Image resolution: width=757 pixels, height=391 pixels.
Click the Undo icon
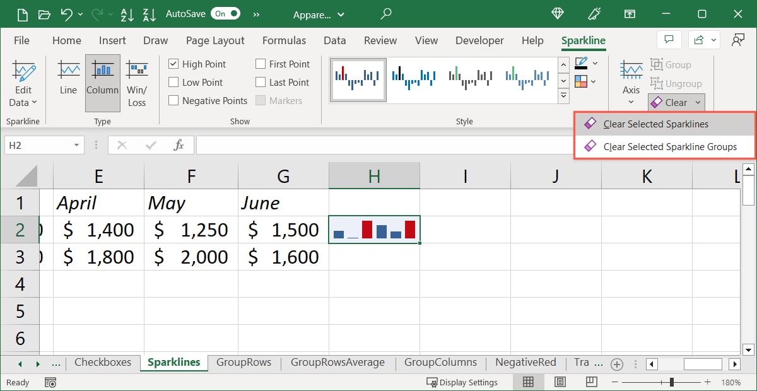[67, 13]
